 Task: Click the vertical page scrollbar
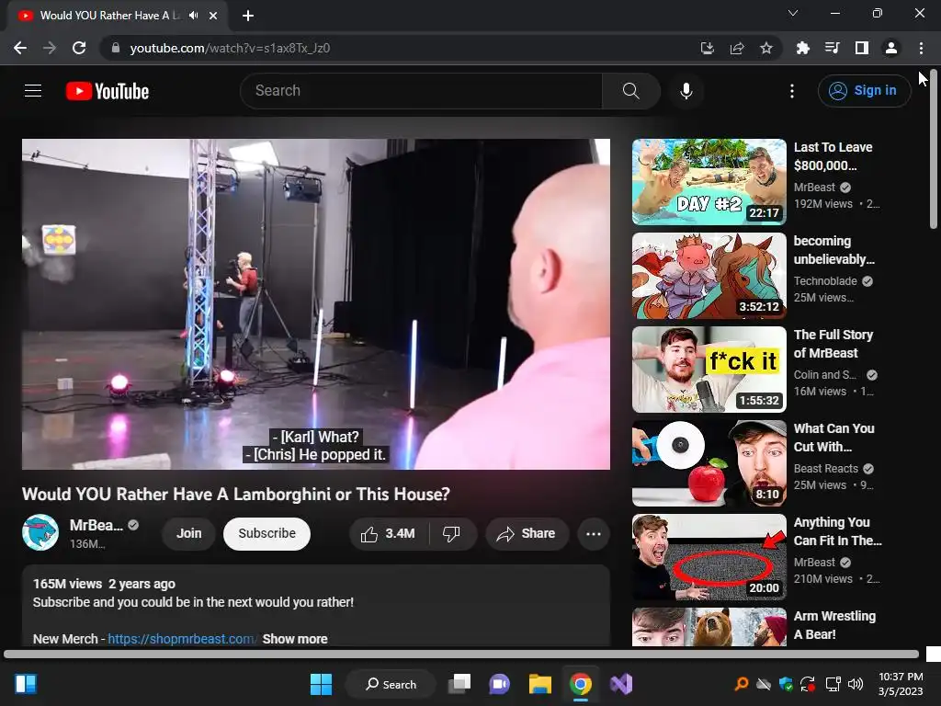pos(934,150)
